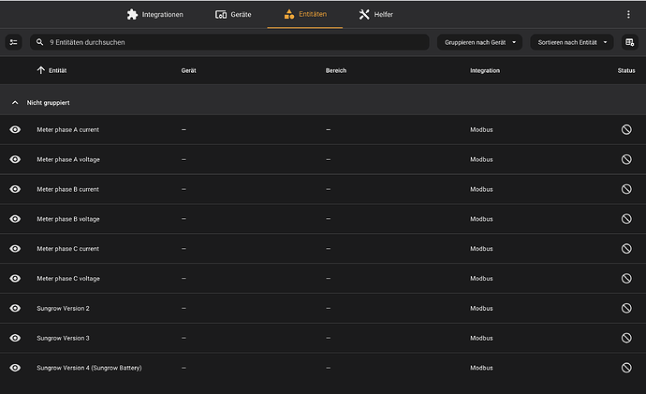Open the Meter phase A voltage entity
Image resolution: width=646 pixels, height=394 pixels.
pyautogui.click(x=68, y=159)
